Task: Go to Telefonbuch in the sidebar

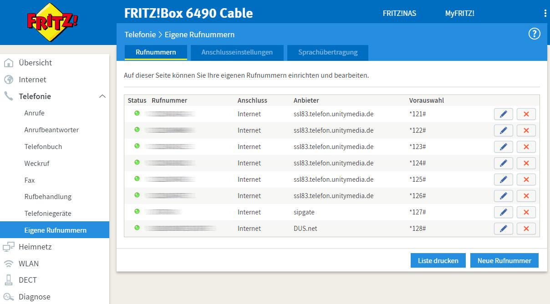Action: point(43,147)
